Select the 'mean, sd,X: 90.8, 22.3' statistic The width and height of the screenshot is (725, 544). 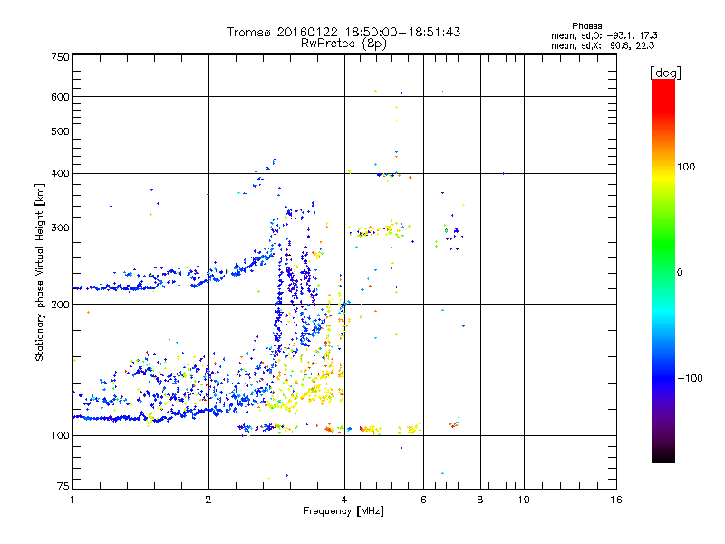click(x=603, y=45)
